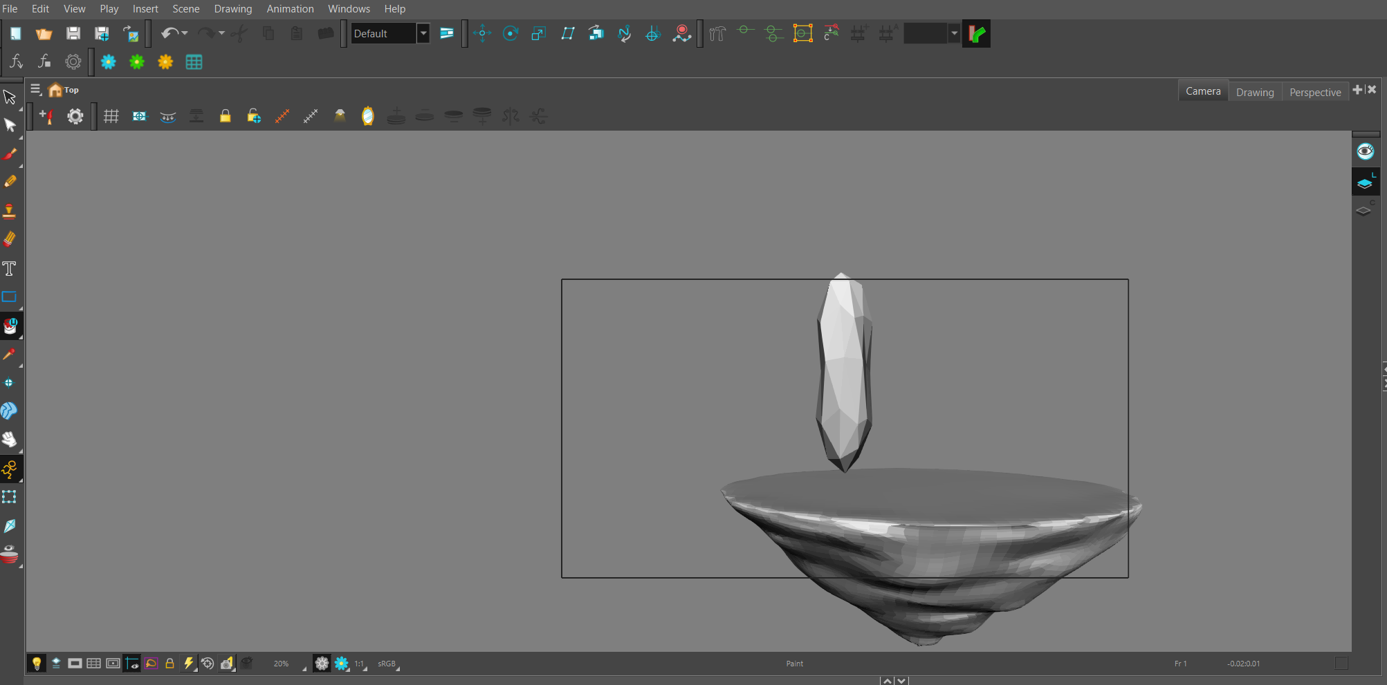The height and width of the screenshot is (685, 1387).
Task: Toggle the yellow lock icon in camera toolbar
Action: coord(225,116)
